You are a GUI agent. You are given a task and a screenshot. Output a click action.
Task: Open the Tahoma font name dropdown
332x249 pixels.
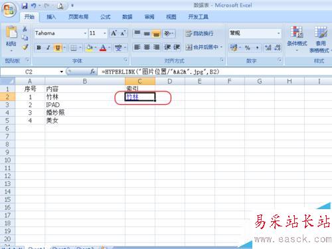85,33
